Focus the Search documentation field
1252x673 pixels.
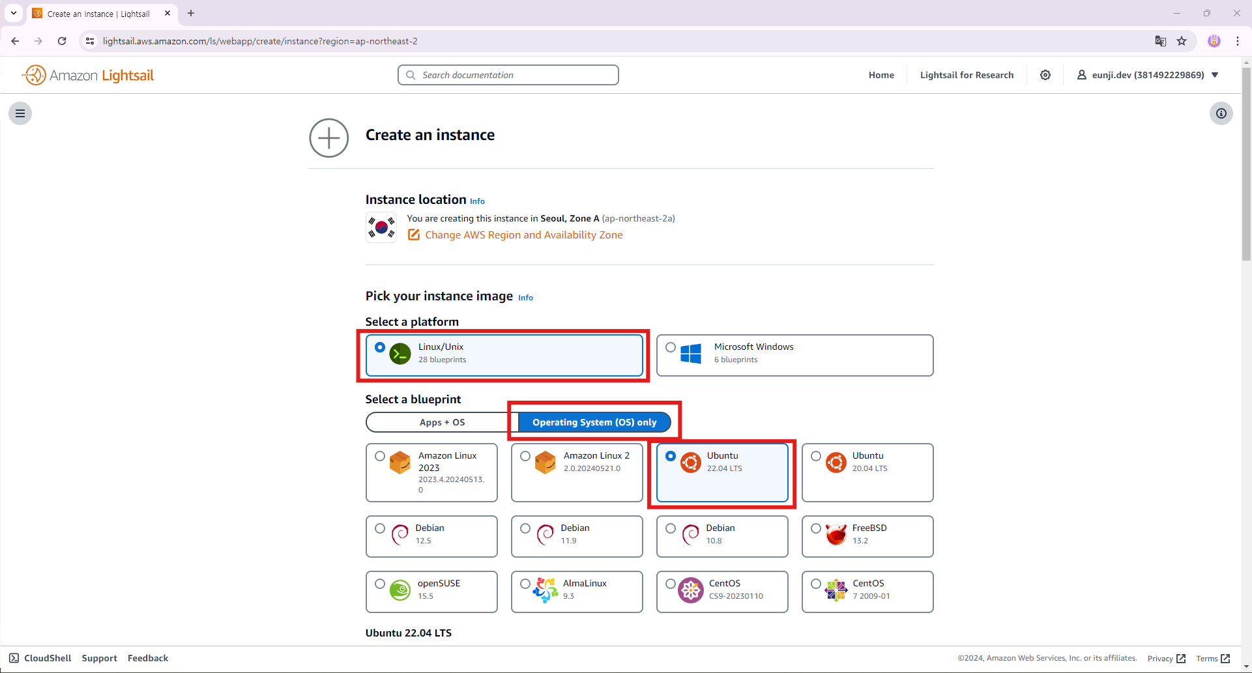(x=508, y=75)
